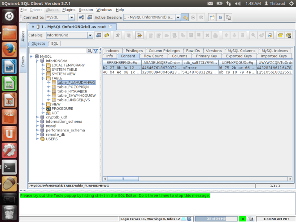Open Firefox from the Ubuntu launcher
Viewport: 296px width, 222px height.
pyautogui.click(x=9, y=50)
